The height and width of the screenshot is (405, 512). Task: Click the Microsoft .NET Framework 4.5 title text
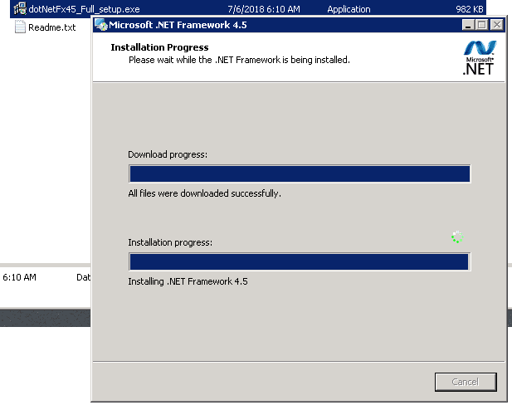tap(178, 25)
